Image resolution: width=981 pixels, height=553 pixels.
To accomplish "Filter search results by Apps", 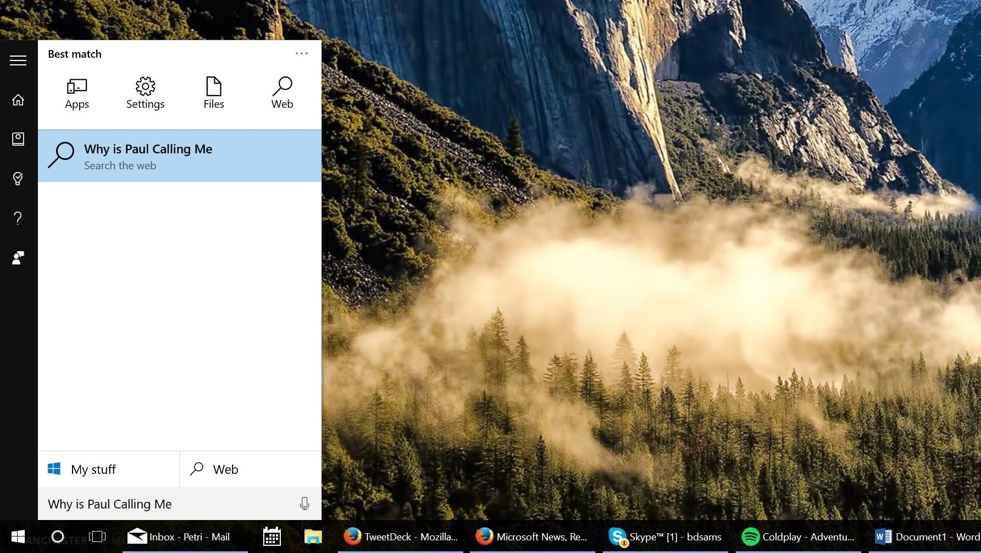I will (x=77, y=93).
